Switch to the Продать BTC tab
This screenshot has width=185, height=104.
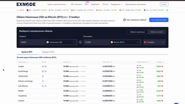pyautogui.click(x=48, y=52)
